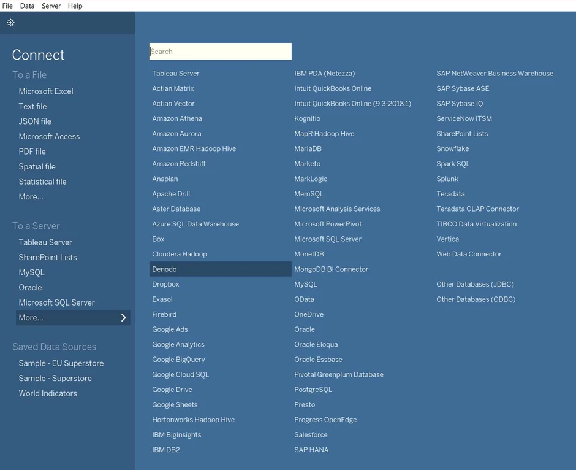This screenshot has height=470, width=576.
Task: Select Microsoft SQL Server in left sidebar
Action: click(56, 302)
